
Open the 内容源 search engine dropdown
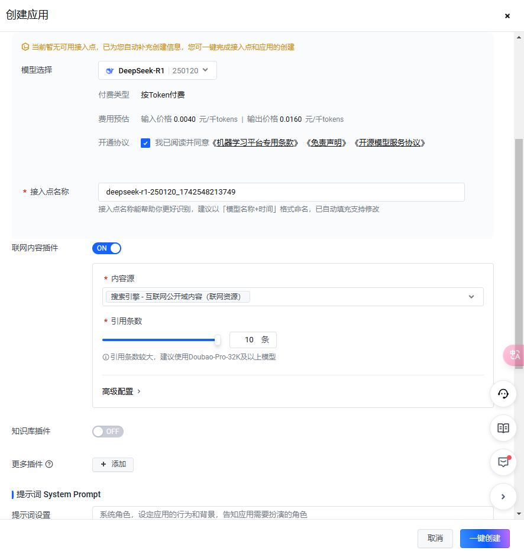(x=293, y=297)
